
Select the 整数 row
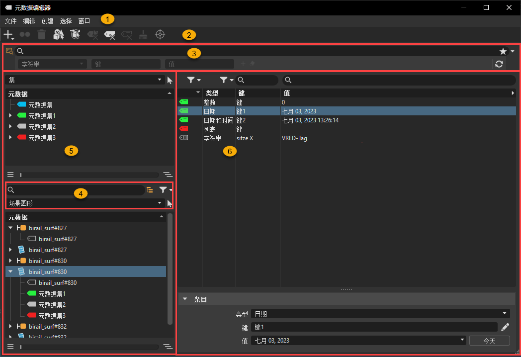(x=347, y=102)
